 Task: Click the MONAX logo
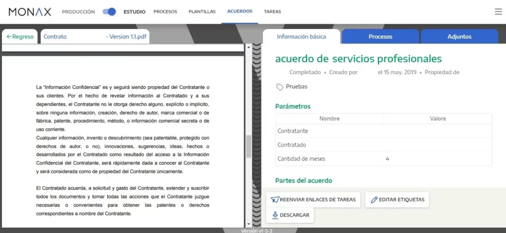[x=30, y=12]
